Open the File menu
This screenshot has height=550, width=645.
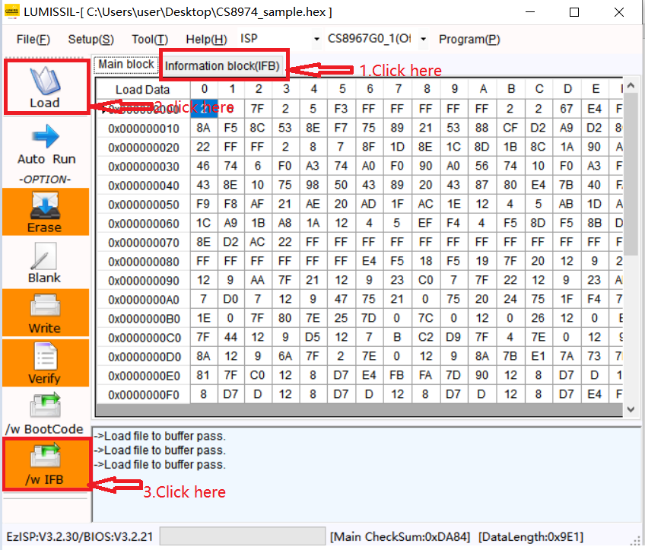coord(33,39)
